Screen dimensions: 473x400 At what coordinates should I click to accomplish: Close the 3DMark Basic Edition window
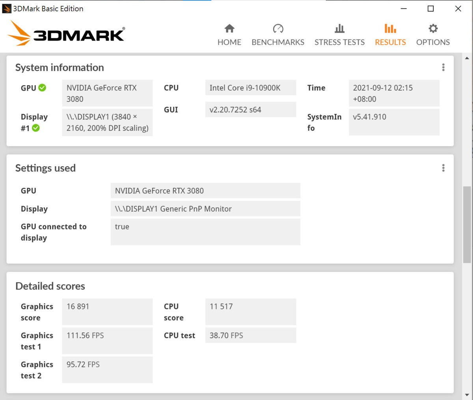point(458,9)
